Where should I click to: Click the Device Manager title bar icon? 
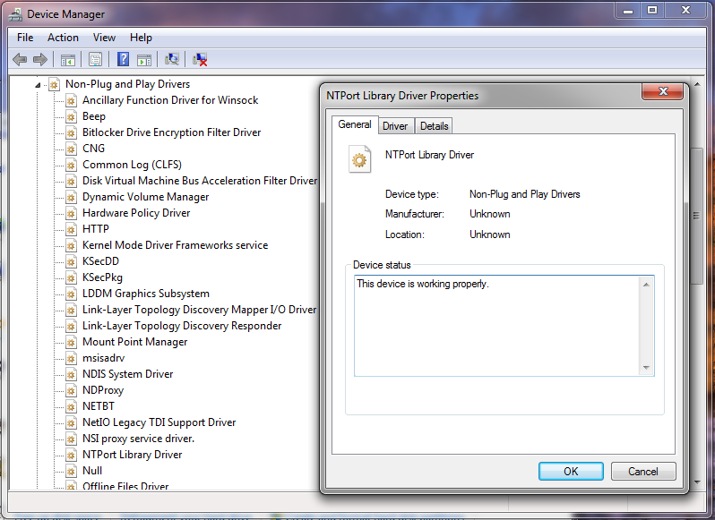[16, 14]
